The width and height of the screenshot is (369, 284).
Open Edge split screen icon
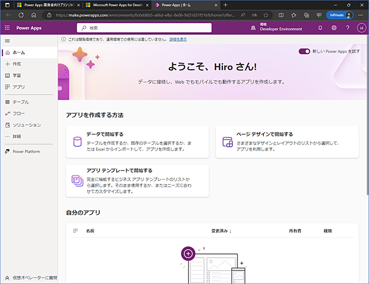click(281, 15)
